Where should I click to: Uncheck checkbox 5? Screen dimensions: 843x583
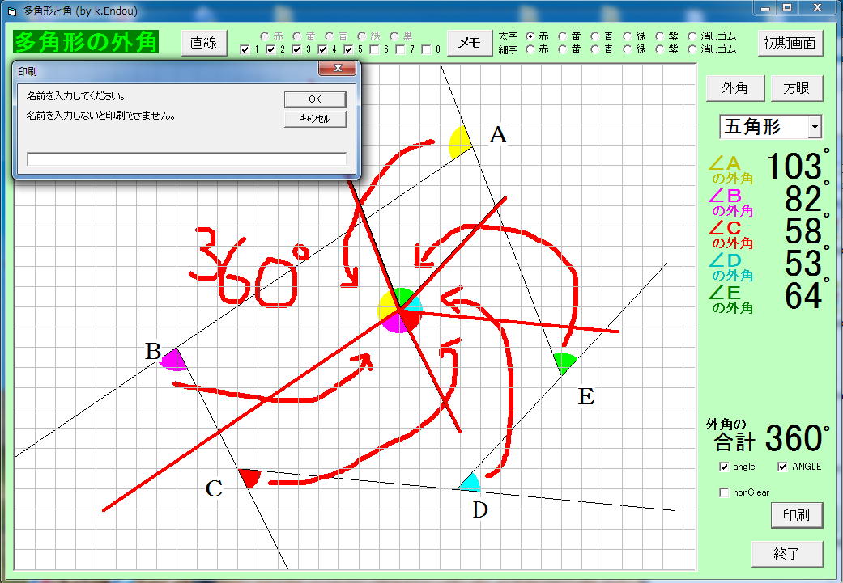point(348,49)
